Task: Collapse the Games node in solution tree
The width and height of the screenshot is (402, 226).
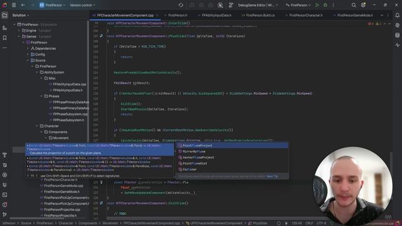Action: 19,36
